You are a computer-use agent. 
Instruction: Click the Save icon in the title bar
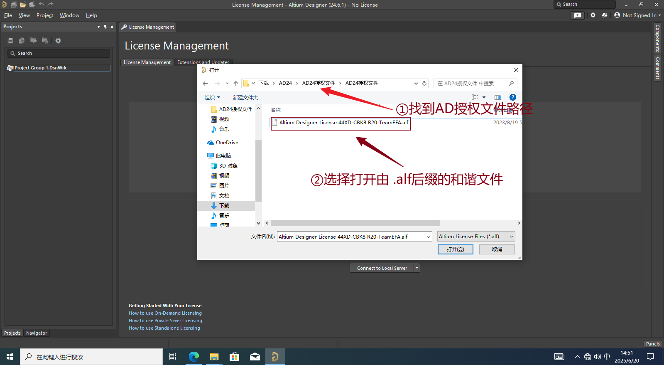point(14,5)
